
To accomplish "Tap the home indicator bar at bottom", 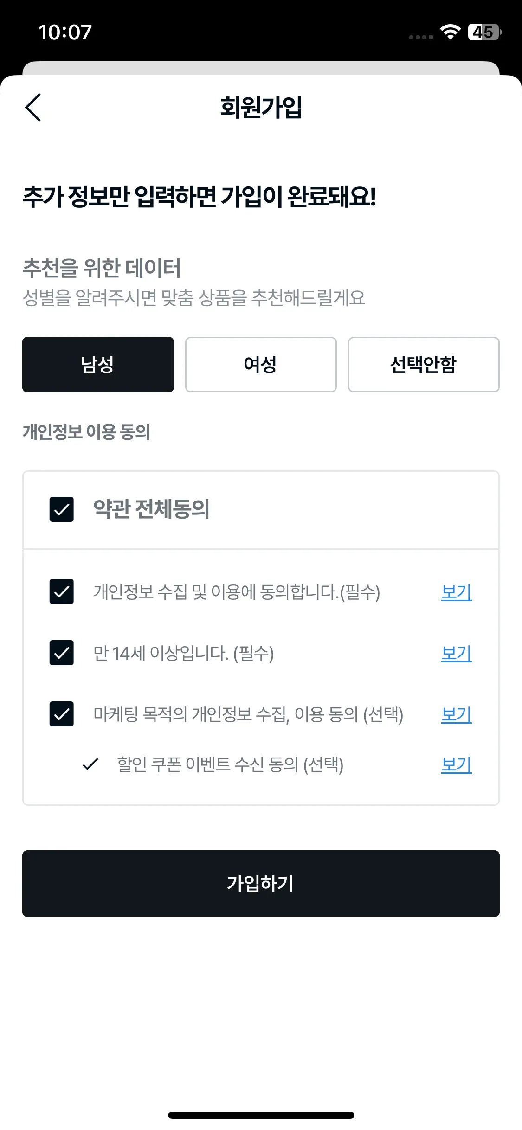I will (261, 1115).
